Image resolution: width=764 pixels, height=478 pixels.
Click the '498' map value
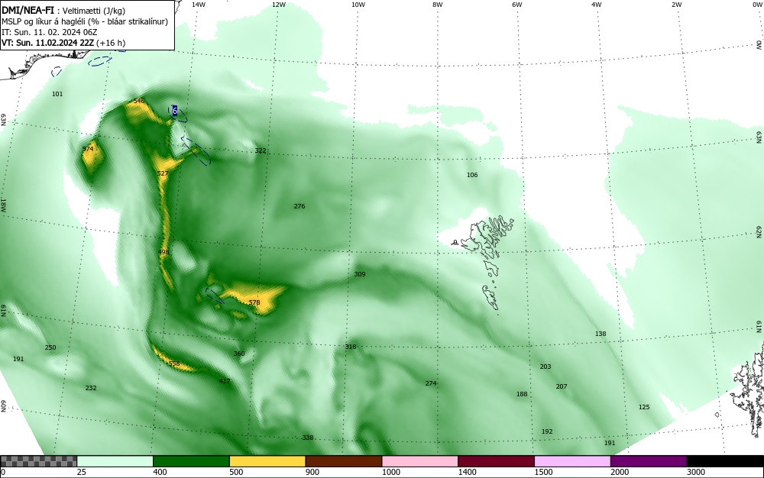(163, 252)
